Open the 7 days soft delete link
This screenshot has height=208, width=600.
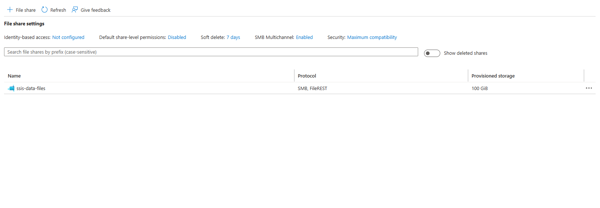pos(233,37)
